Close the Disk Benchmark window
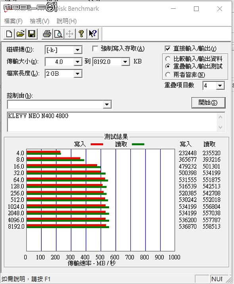This screenshot has height=284, width=234. [220, 9]
